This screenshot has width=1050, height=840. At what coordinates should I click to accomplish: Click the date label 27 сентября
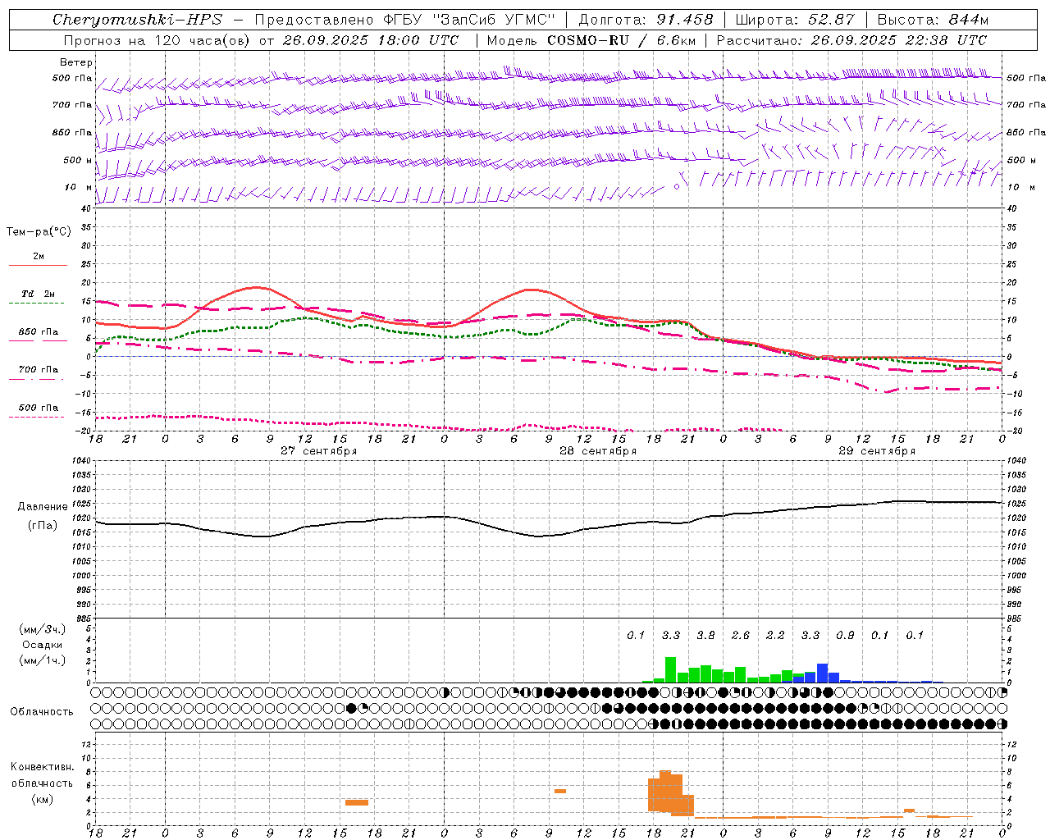pos(318,451)
